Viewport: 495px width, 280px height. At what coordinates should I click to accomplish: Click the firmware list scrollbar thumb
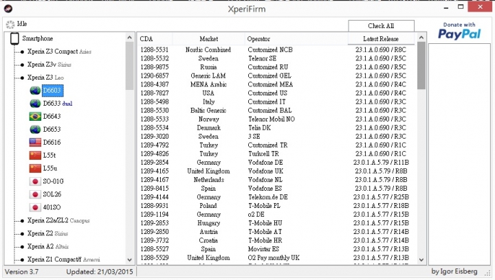coord(421,65)
